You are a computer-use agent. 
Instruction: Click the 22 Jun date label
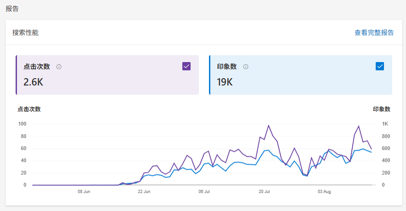(x=144, y=192)
